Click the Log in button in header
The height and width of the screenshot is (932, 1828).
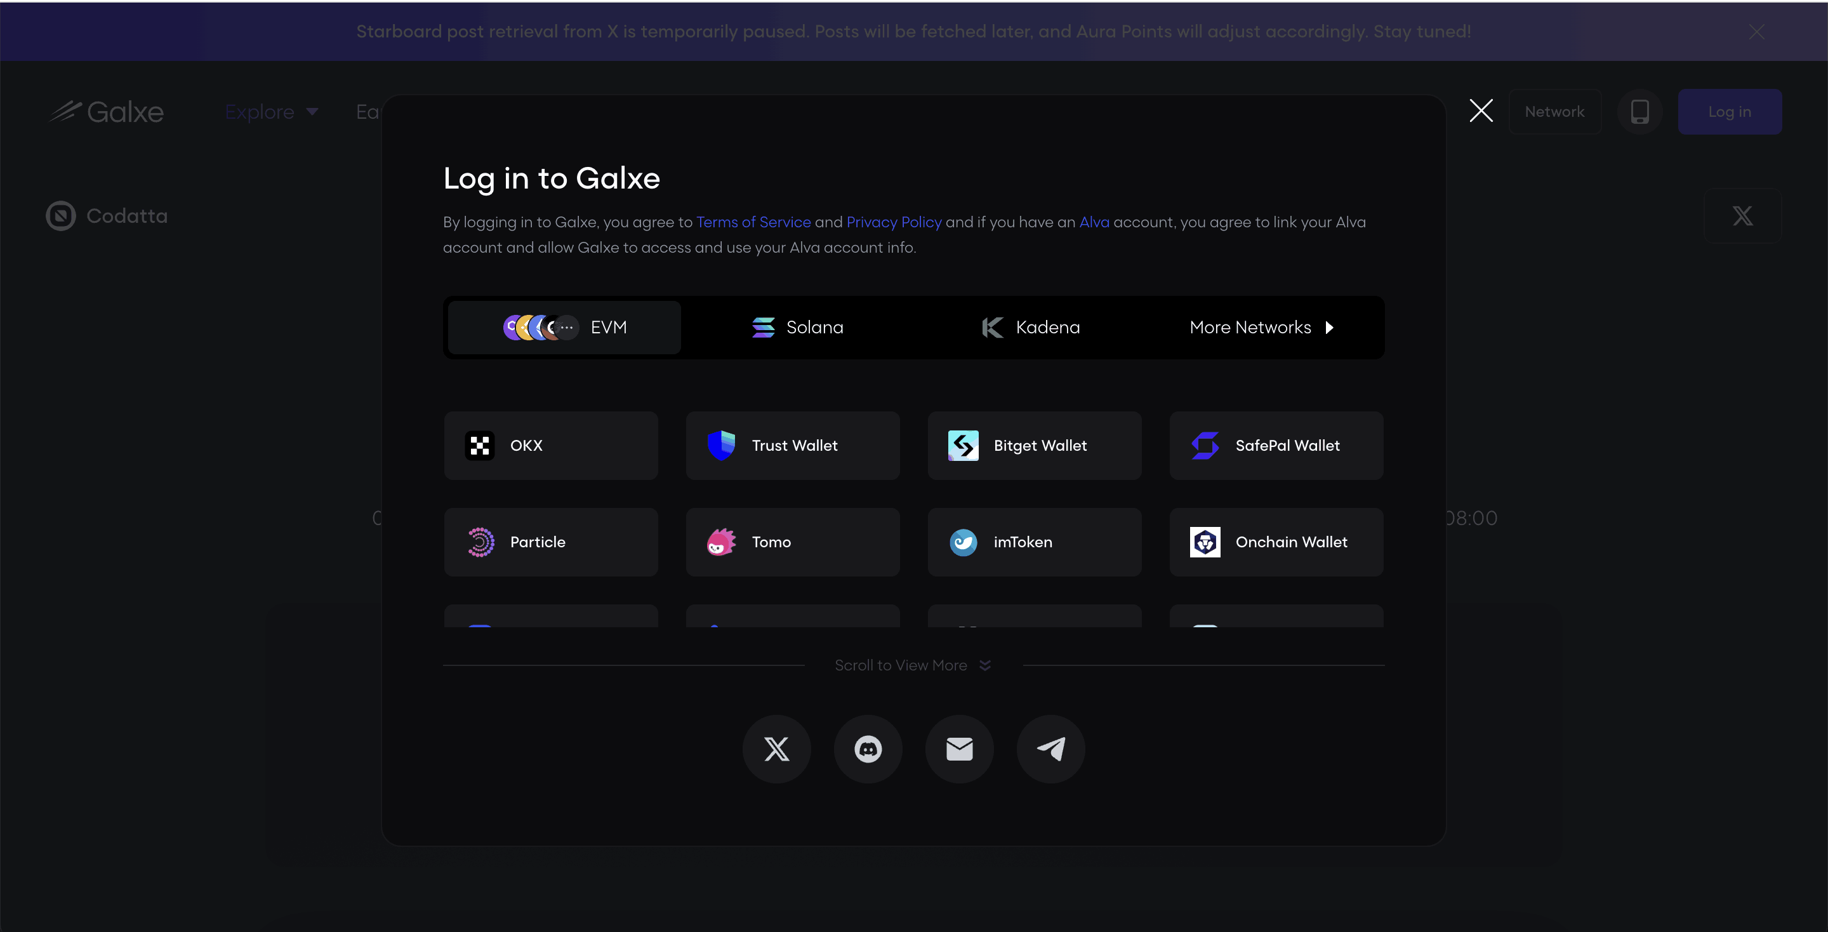pos(1730,112)
